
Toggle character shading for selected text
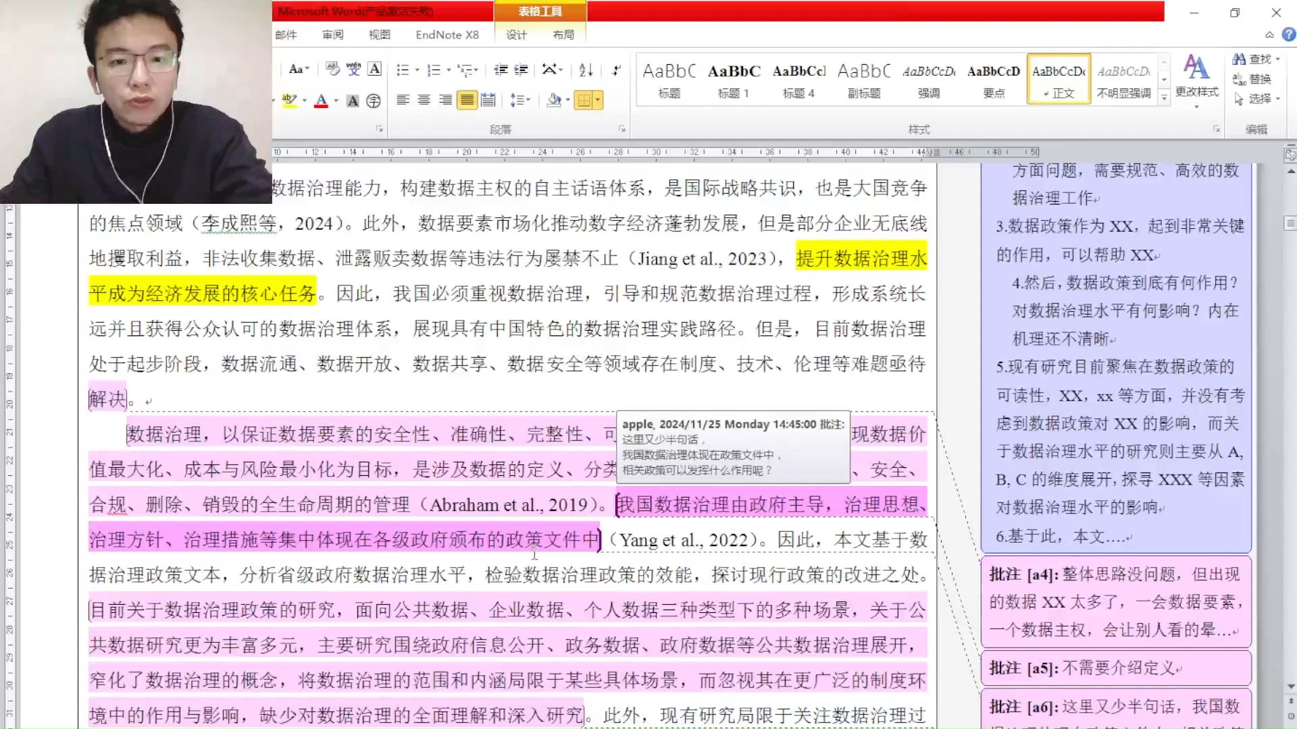[x=353, y=101]
